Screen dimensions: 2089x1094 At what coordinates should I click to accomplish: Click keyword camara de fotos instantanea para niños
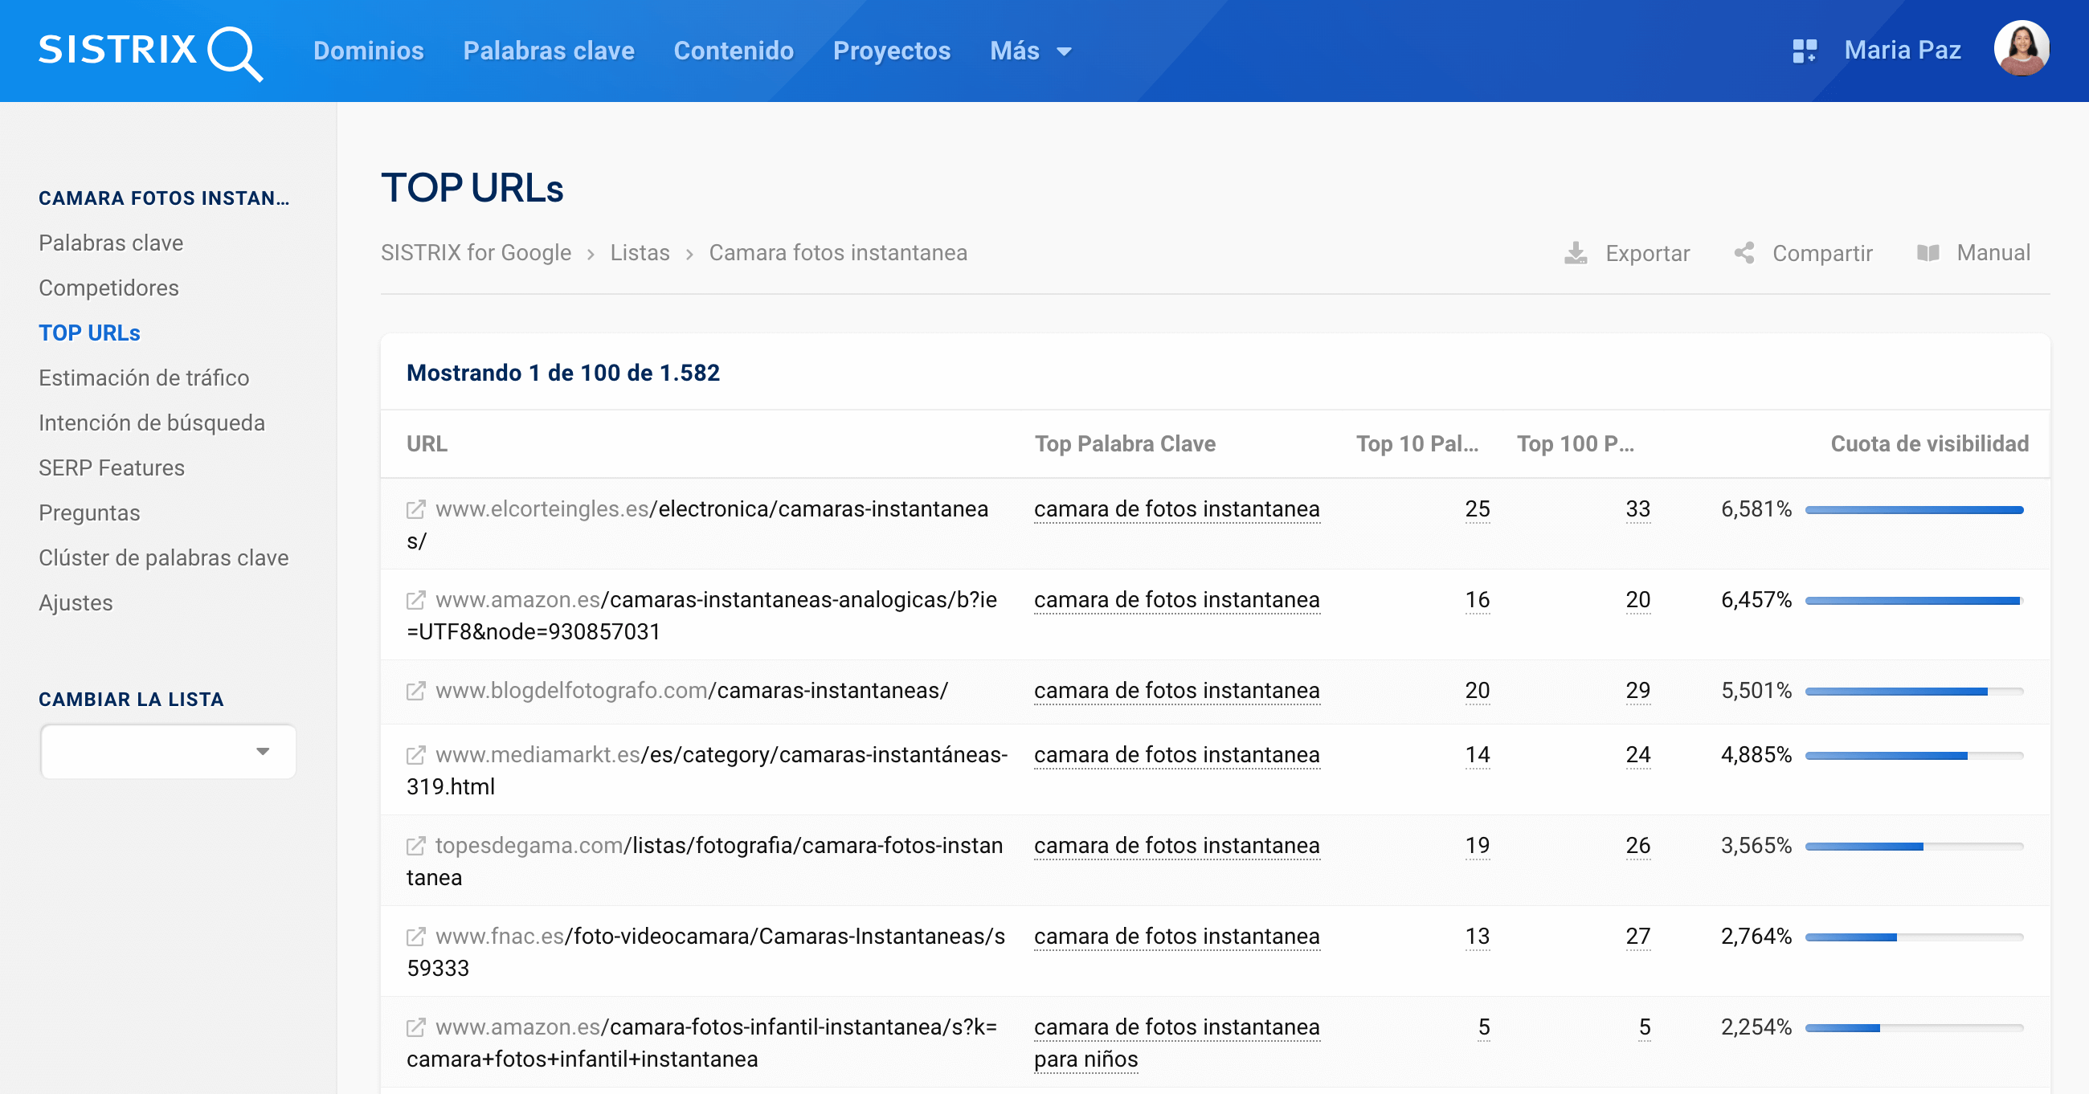pos(1177,1043)
